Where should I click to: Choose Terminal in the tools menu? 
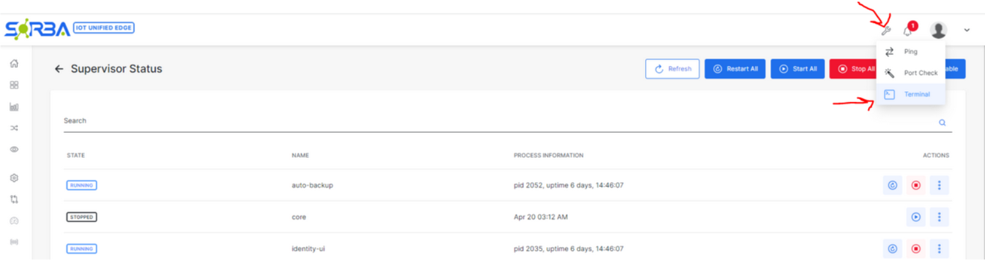click(x=917, y=94)
